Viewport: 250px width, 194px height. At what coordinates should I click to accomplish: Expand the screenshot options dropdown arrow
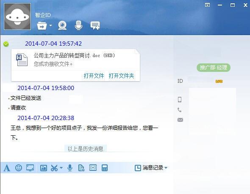tap(61, 168)
